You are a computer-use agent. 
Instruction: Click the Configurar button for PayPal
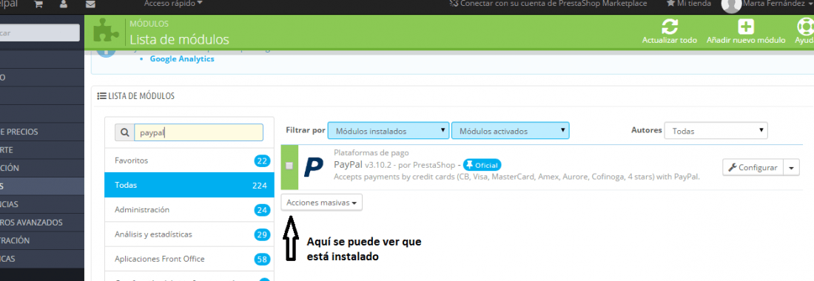click(753, 167)
